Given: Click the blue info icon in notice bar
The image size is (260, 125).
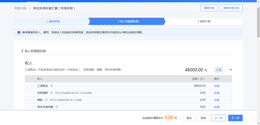Looking at the screenshot, I should point(19,33).
